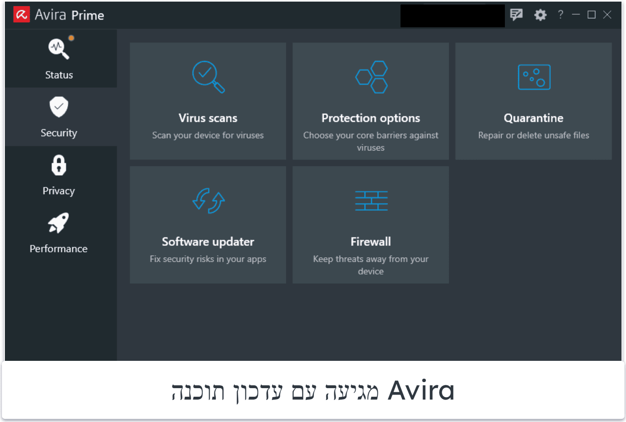Click the Protection options hexagons icon
626x422 pixels.
coord(371,77)
